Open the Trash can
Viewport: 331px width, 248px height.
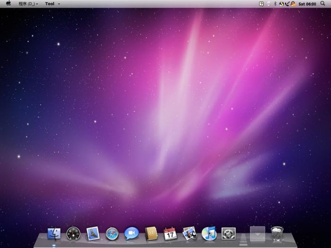tap(277, 234)
